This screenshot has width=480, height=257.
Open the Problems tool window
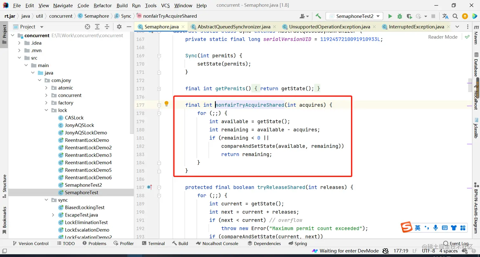pyautogui.click(x=94, y=243)
